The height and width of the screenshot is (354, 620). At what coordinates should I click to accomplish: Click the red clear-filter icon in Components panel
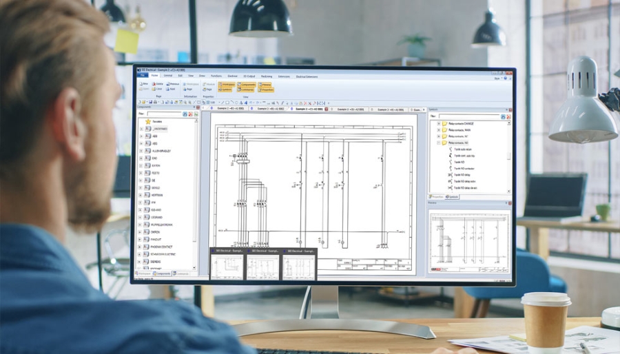coord(191,114)
